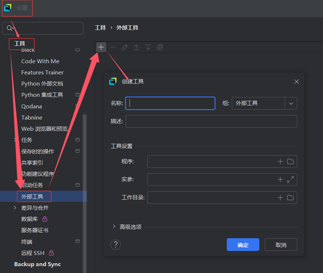Browse for 程序 using the folder icon
The image size is (323, 273).
[x=291, y=161]
